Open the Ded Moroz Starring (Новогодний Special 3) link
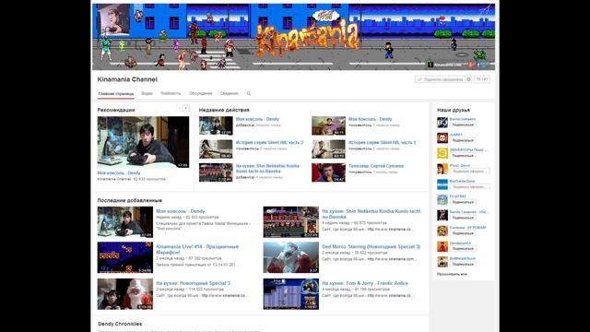Viewport: 590px width, 332px height. (x=371, y=247)
